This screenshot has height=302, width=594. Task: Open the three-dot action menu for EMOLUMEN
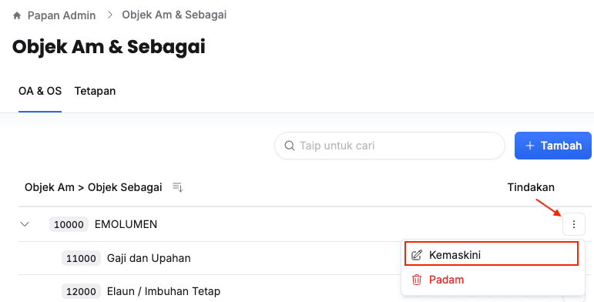tap(573, 224)
